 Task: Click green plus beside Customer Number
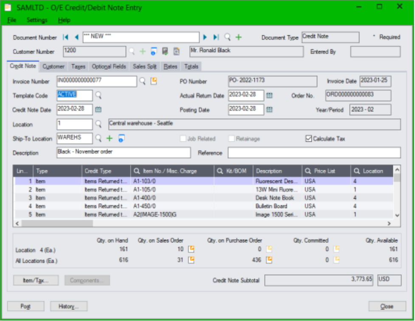coord(143,51)
